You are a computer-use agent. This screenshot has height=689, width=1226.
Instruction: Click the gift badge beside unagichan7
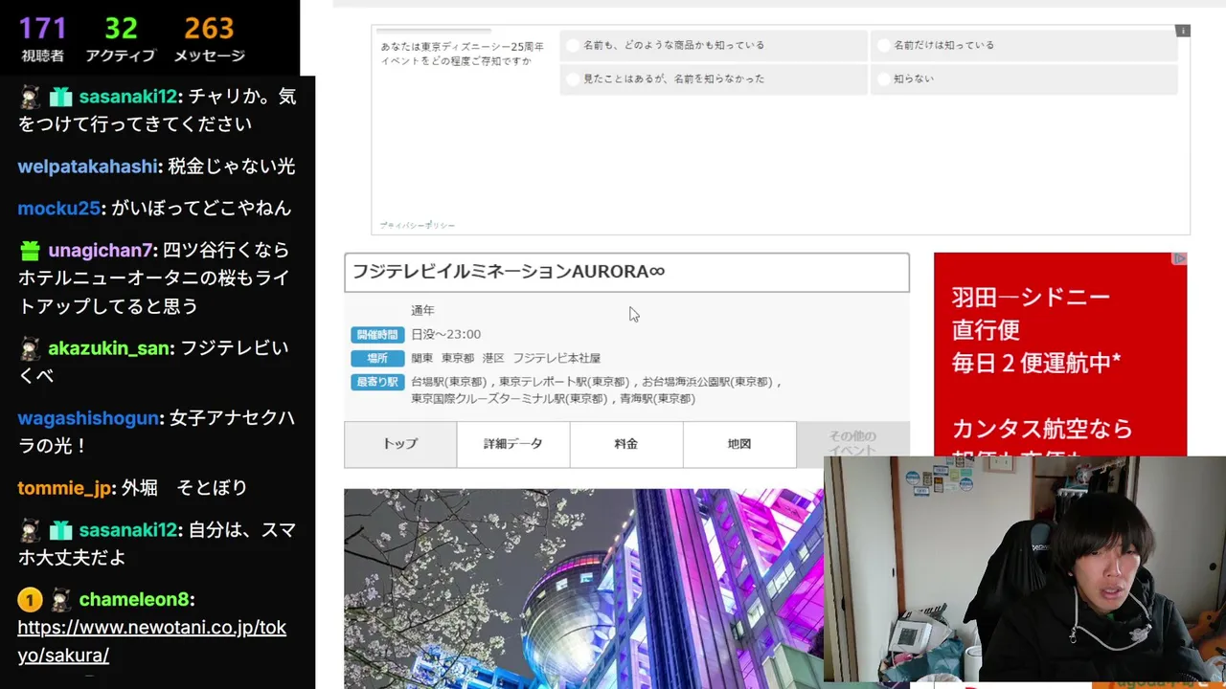coord(30,251)
